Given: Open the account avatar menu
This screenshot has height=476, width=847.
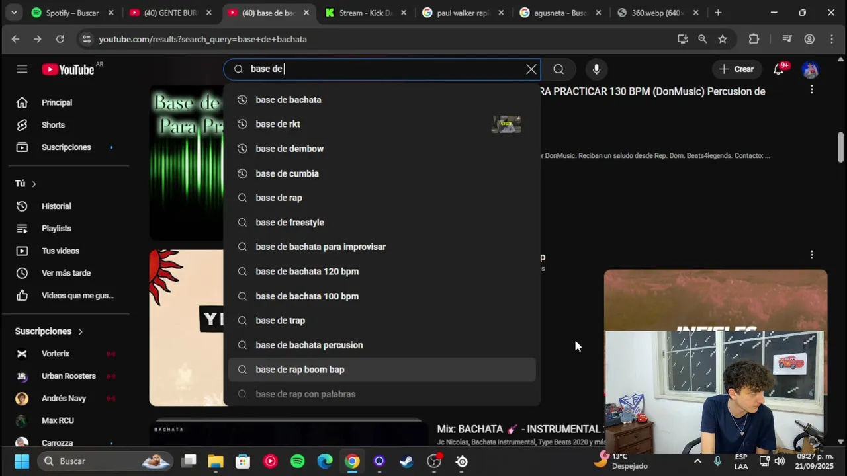Looking at the screenshot, I should [x=811, y=69].
